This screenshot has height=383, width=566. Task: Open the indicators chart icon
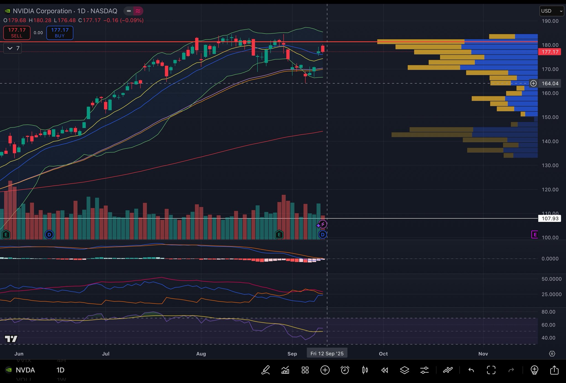coord(285,370)
